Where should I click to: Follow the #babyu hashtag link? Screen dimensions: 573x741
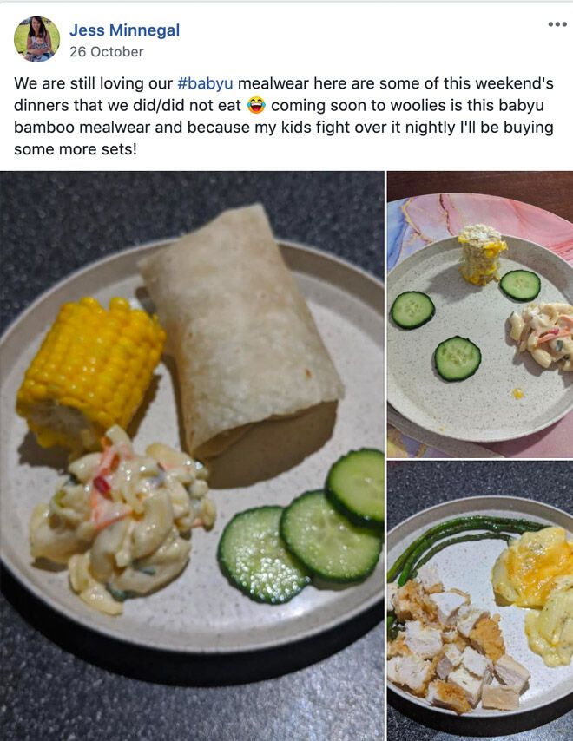(x=205, y=83)
